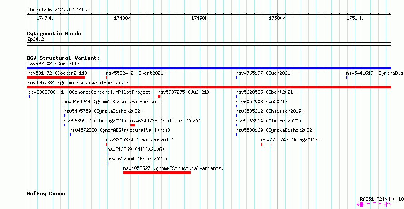Image resolution: width=404 pixels, height=209 pixels.
Task: Click the nsv581072 (Cooper2011) label
Action: pos(57,73)
